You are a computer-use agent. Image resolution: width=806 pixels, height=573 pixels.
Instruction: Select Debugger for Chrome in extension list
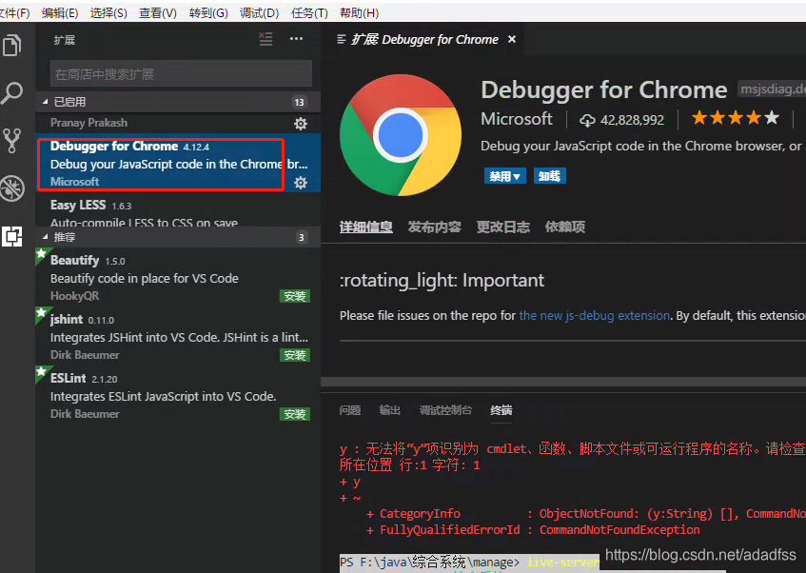click(x=178, y=163)
